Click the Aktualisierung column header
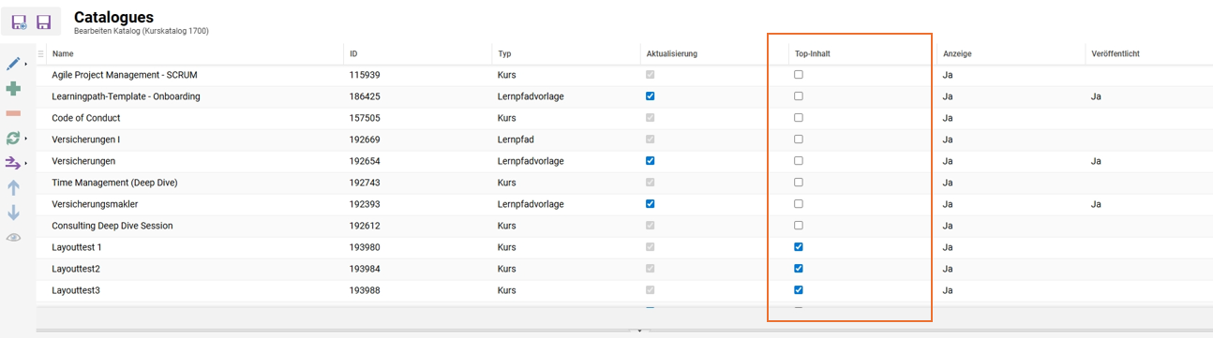 [x=671, y=54]
